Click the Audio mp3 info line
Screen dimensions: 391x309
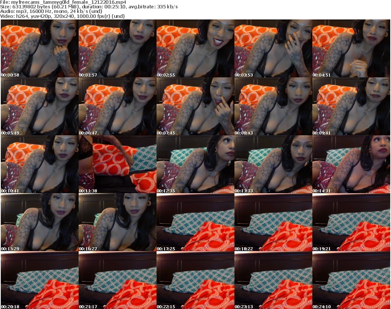tap(51, 11)
